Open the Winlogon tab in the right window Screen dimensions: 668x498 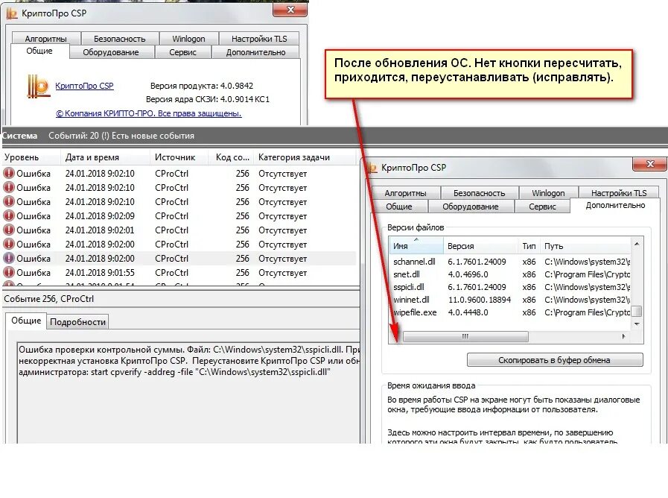(x=548, y=193)
